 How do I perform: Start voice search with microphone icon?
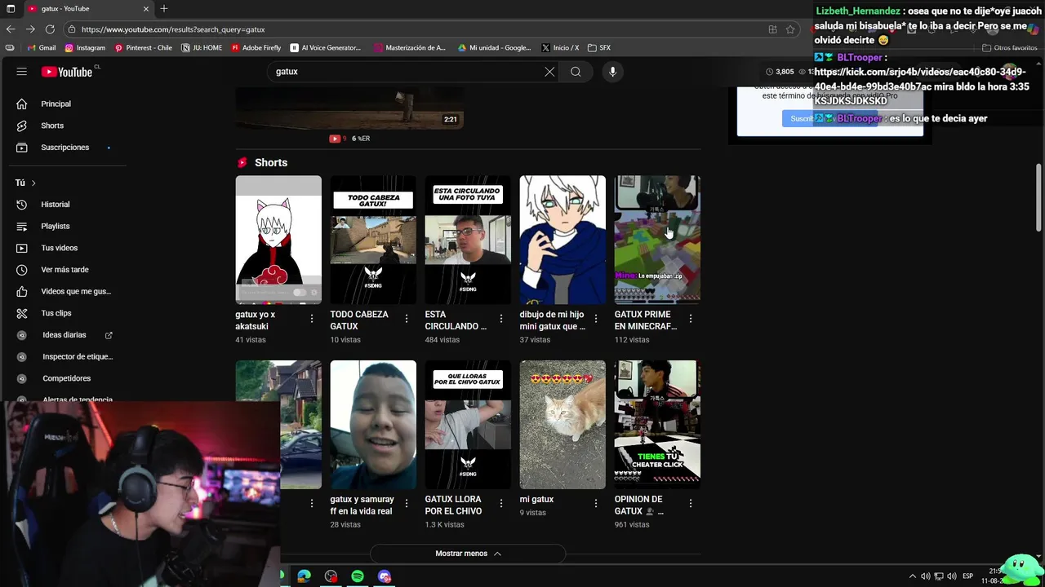coord(612,72)
